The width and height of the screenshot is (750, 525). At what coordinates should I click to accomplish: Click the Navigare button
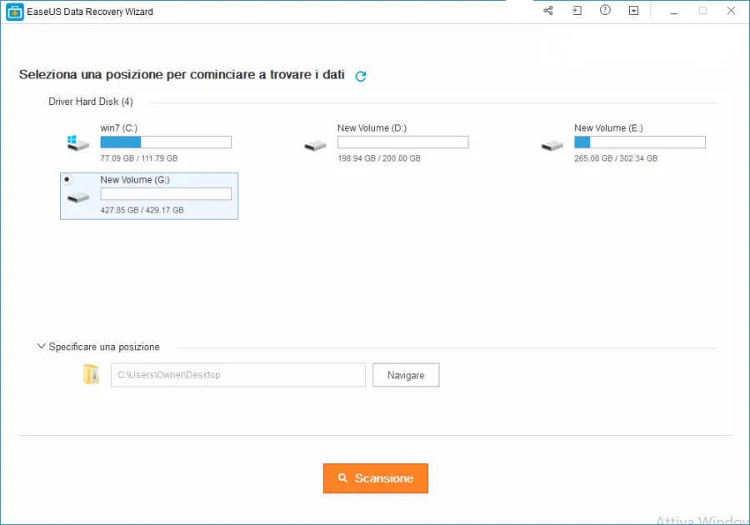pos(406,375)
